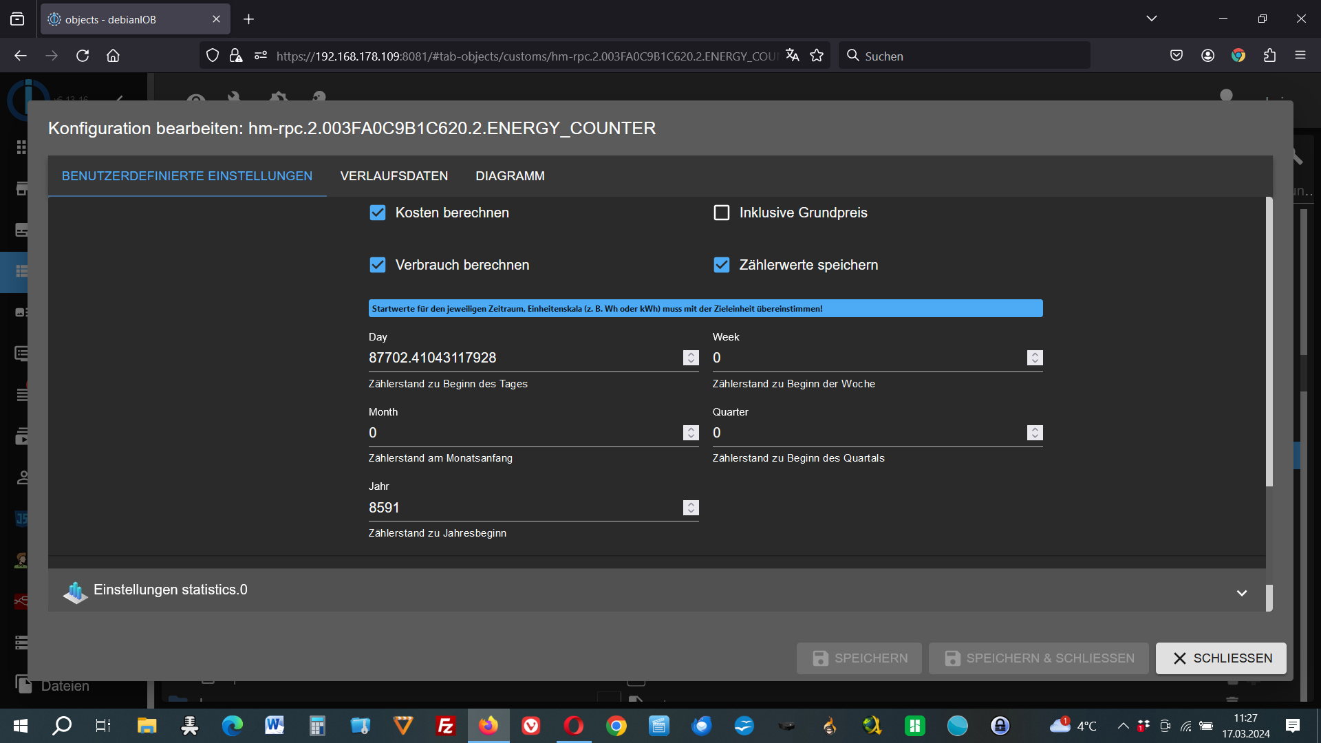Select Benutzerdefinierte Einstellungen tab
This screenshot has height=743, width=1321.
pyautogui.click(x=187, y=176)
